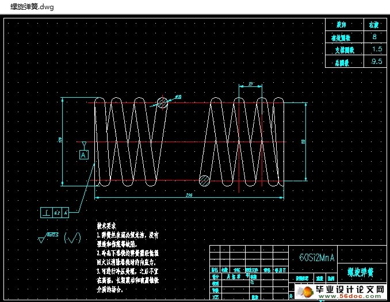Click the parenthesized checkmark roughness symbol
The height and width of the screenshot is (302, 390).
tap(72, 238)
